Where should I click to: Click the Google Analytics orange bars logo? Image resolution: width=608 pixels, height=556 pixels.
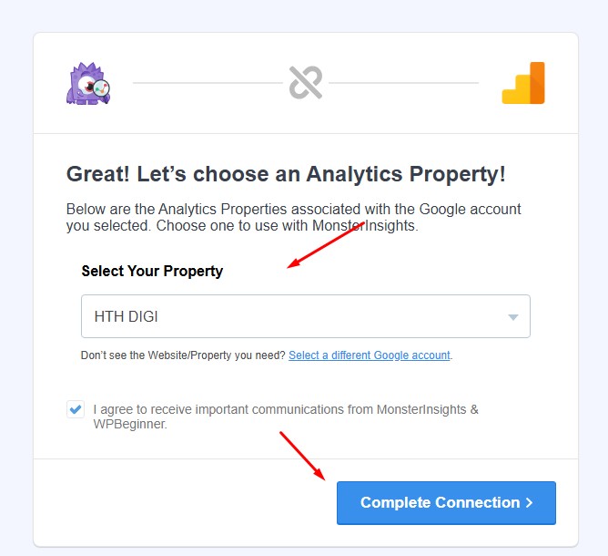[x=523, y=83]
